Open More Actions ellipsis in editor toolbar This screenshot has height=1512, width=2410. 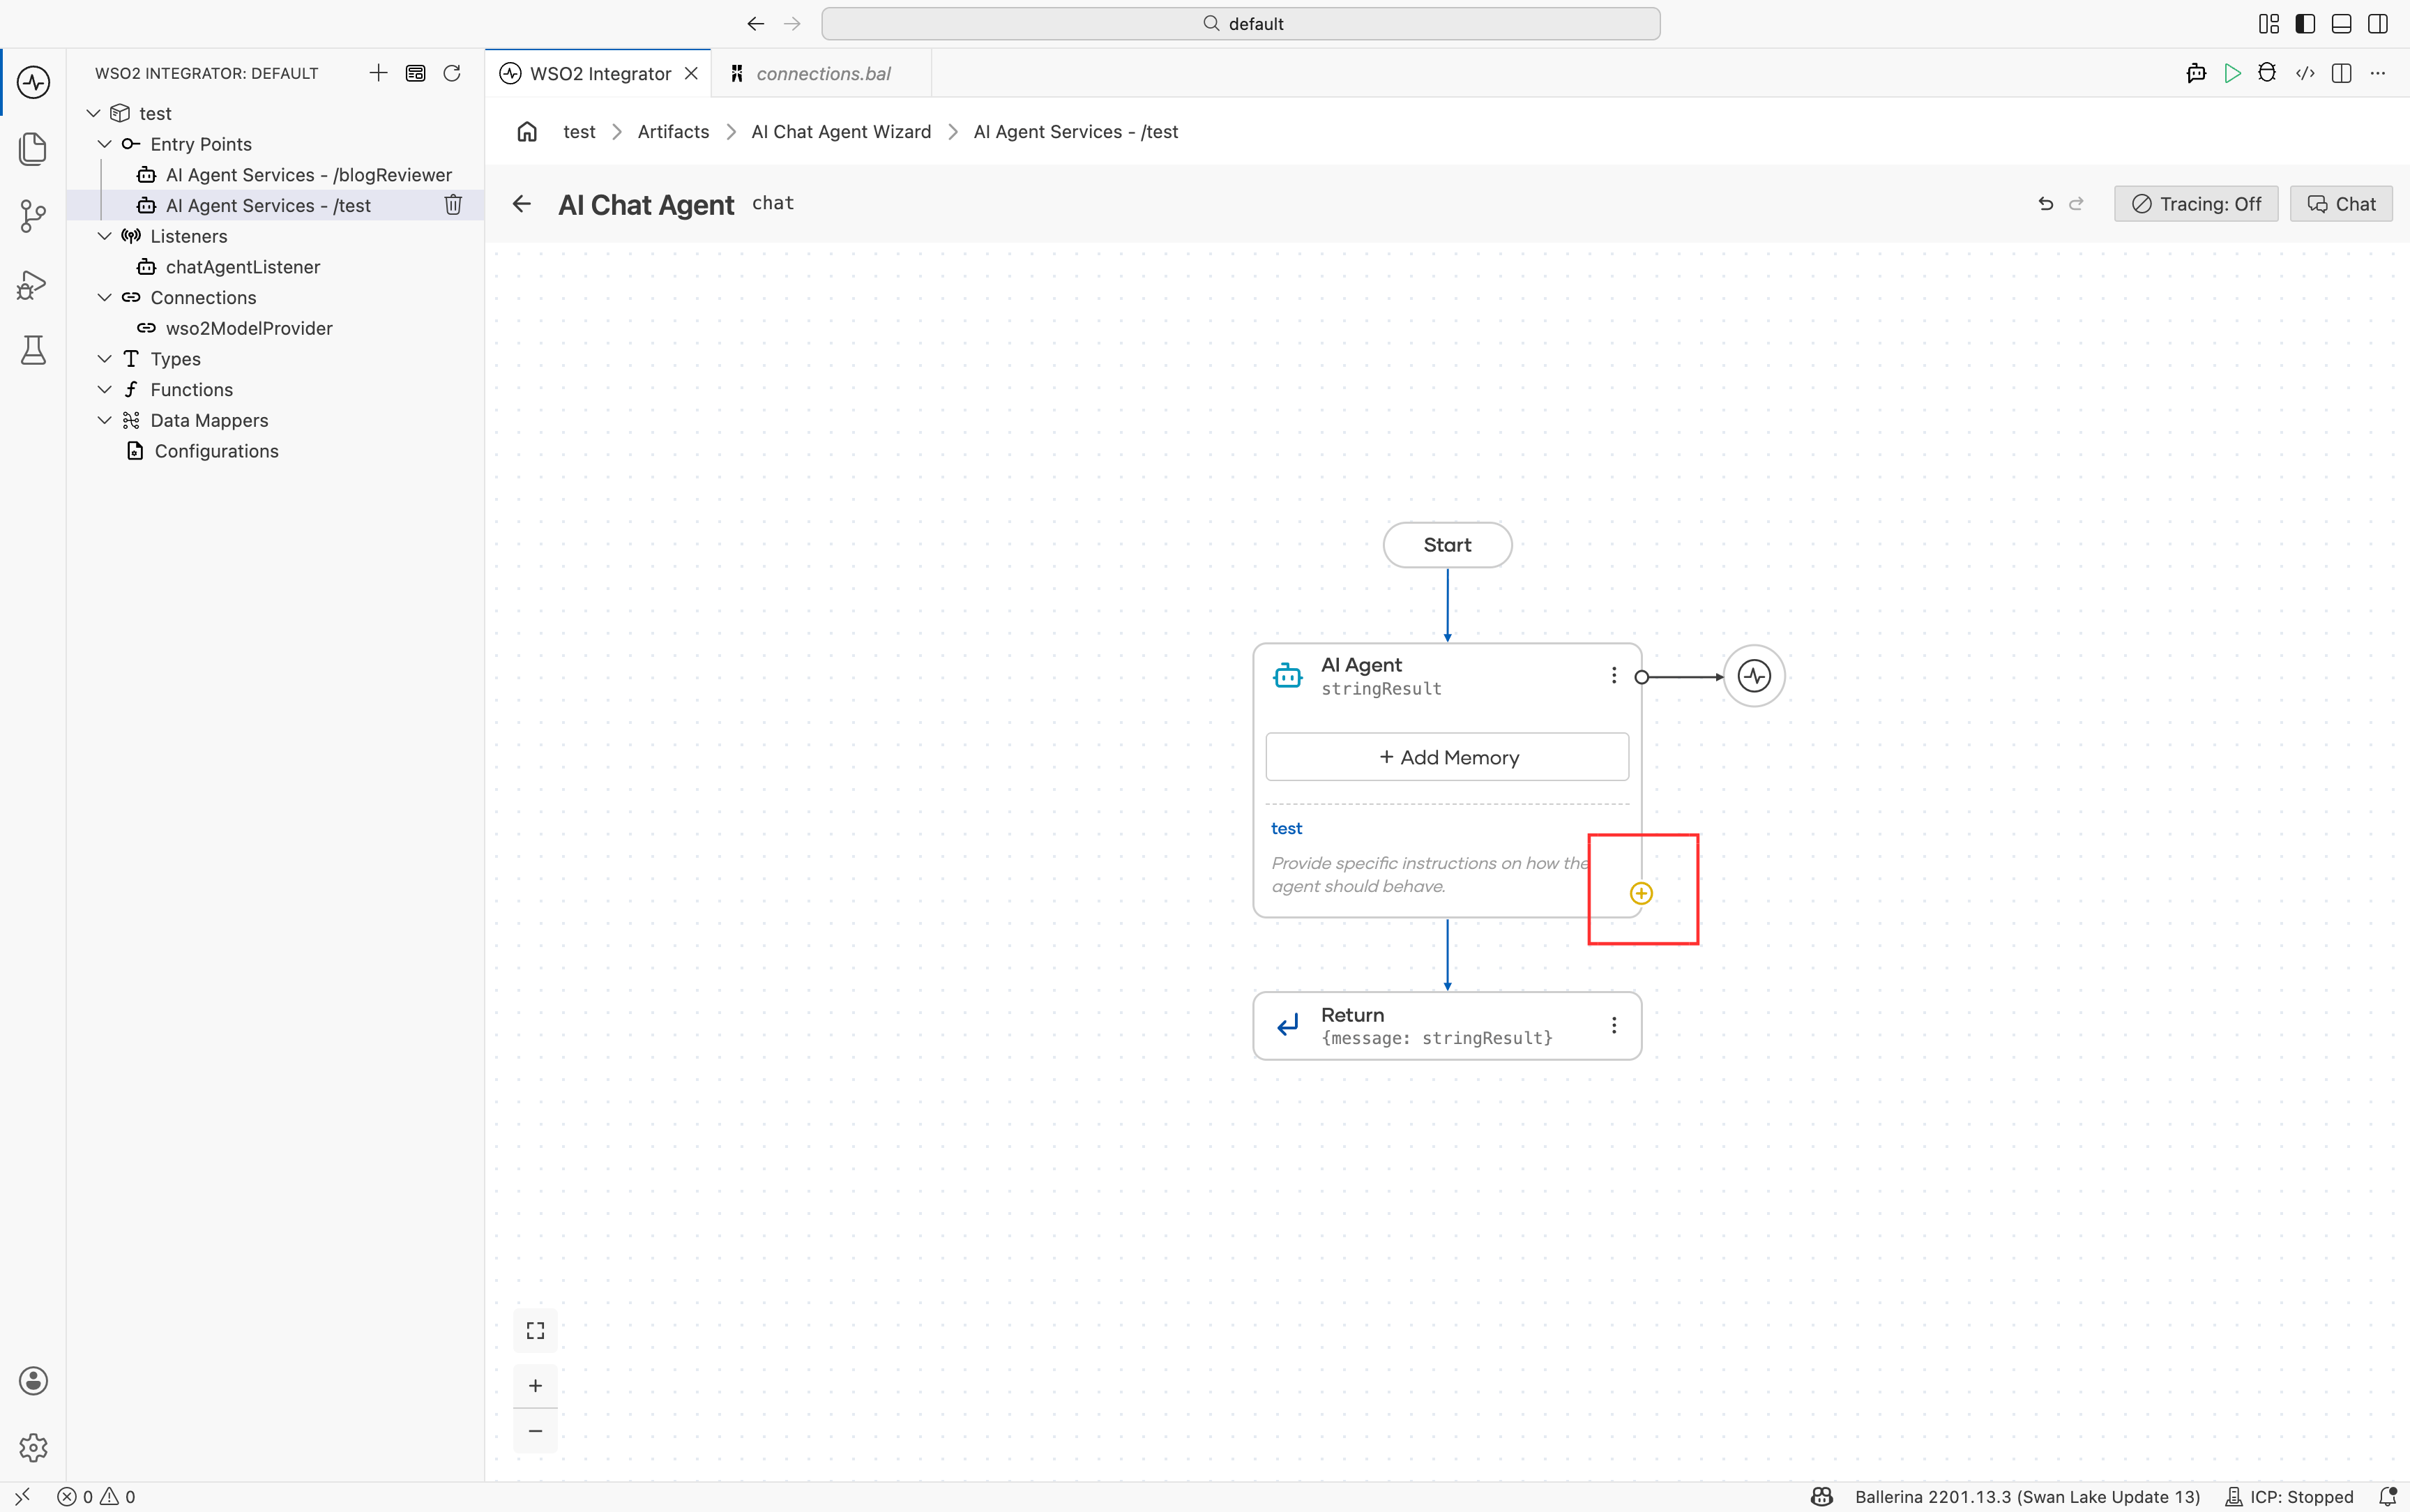2378,73
